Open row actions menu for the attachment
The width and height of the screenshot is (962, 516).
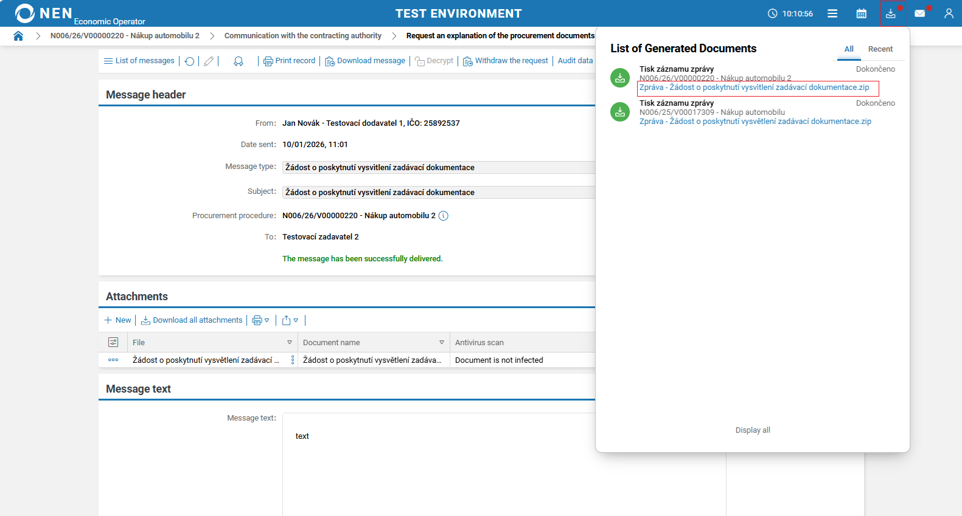pyautogui.click(x=113, y=360)
